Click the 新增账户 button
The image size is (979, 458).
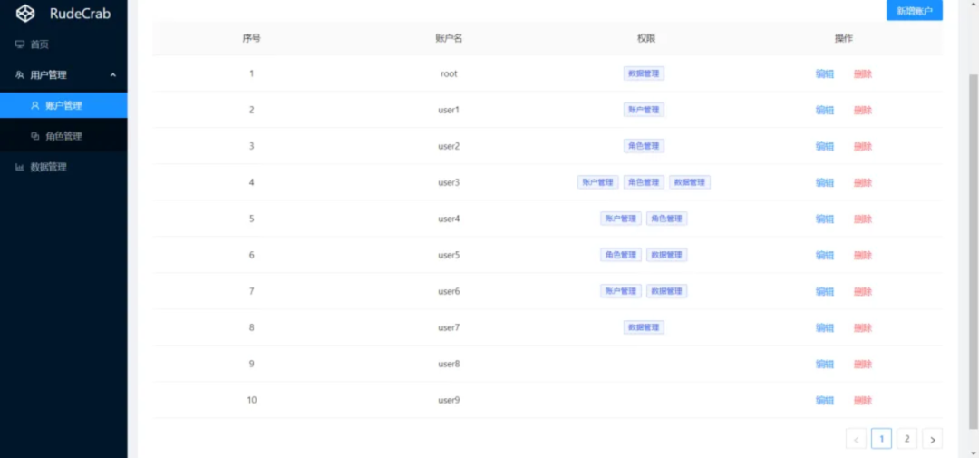[x=914, y=11]
